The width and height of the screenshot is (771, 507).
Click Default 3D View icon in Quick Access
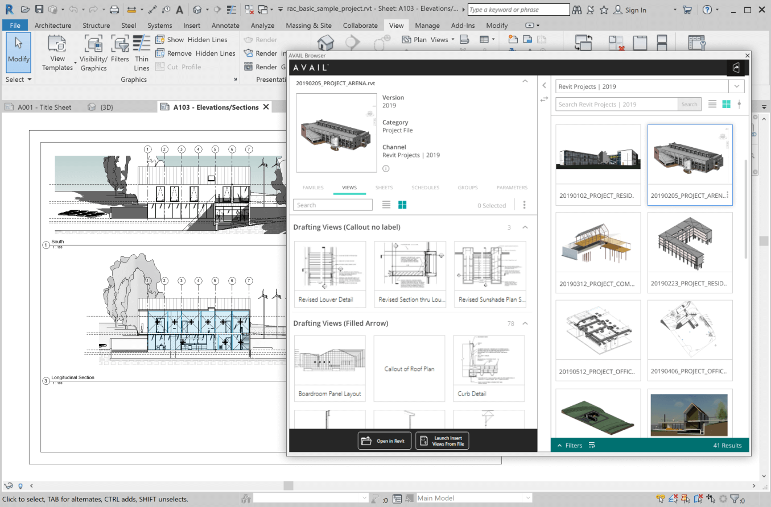click(197, 10)
